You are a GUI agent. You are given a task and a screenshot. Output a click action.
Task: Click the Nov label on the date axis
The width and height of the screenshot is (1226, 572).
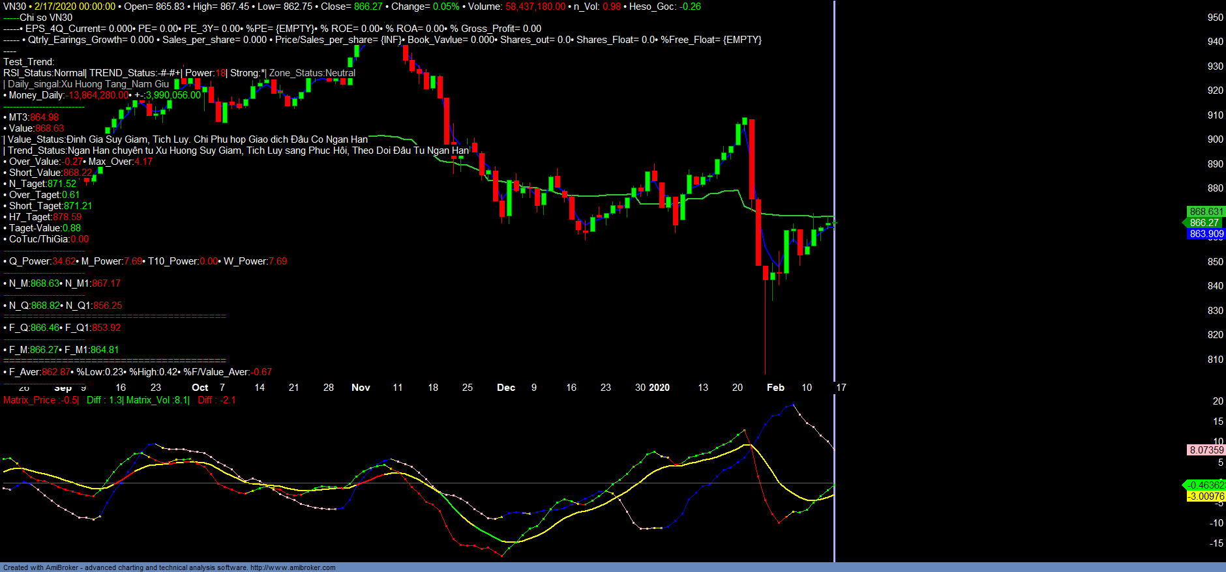(x=361, y=388)
